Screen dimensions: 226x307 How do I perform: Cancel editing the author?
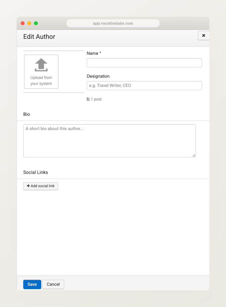tap(53, 284)
